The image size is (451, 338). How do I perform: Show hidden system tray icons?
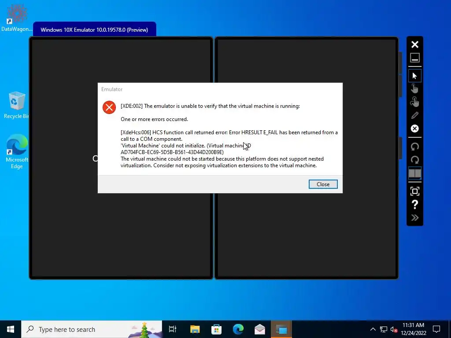click(373, 329)
